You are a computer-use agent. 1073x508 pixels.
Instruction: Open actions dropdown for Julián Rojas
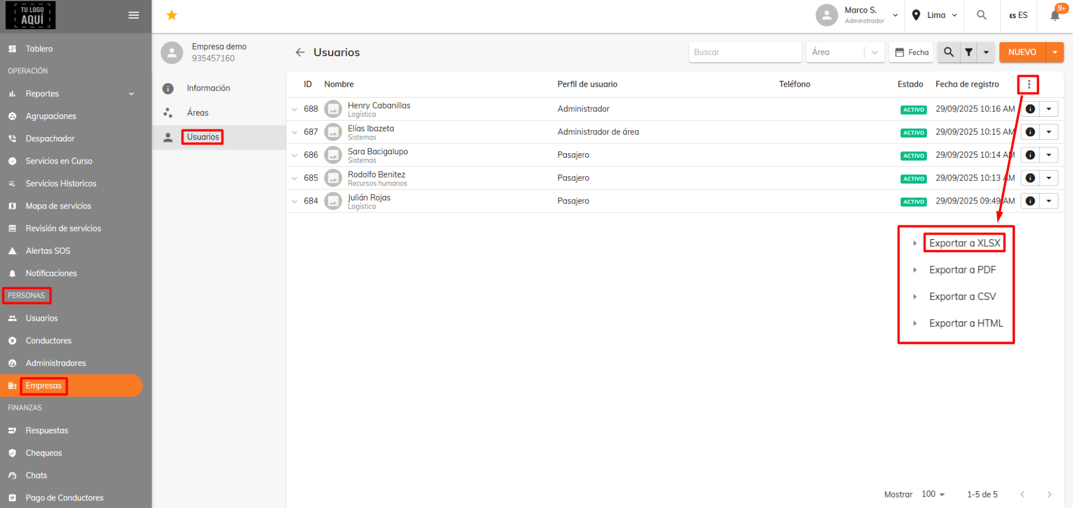(x=1049, y=201)
